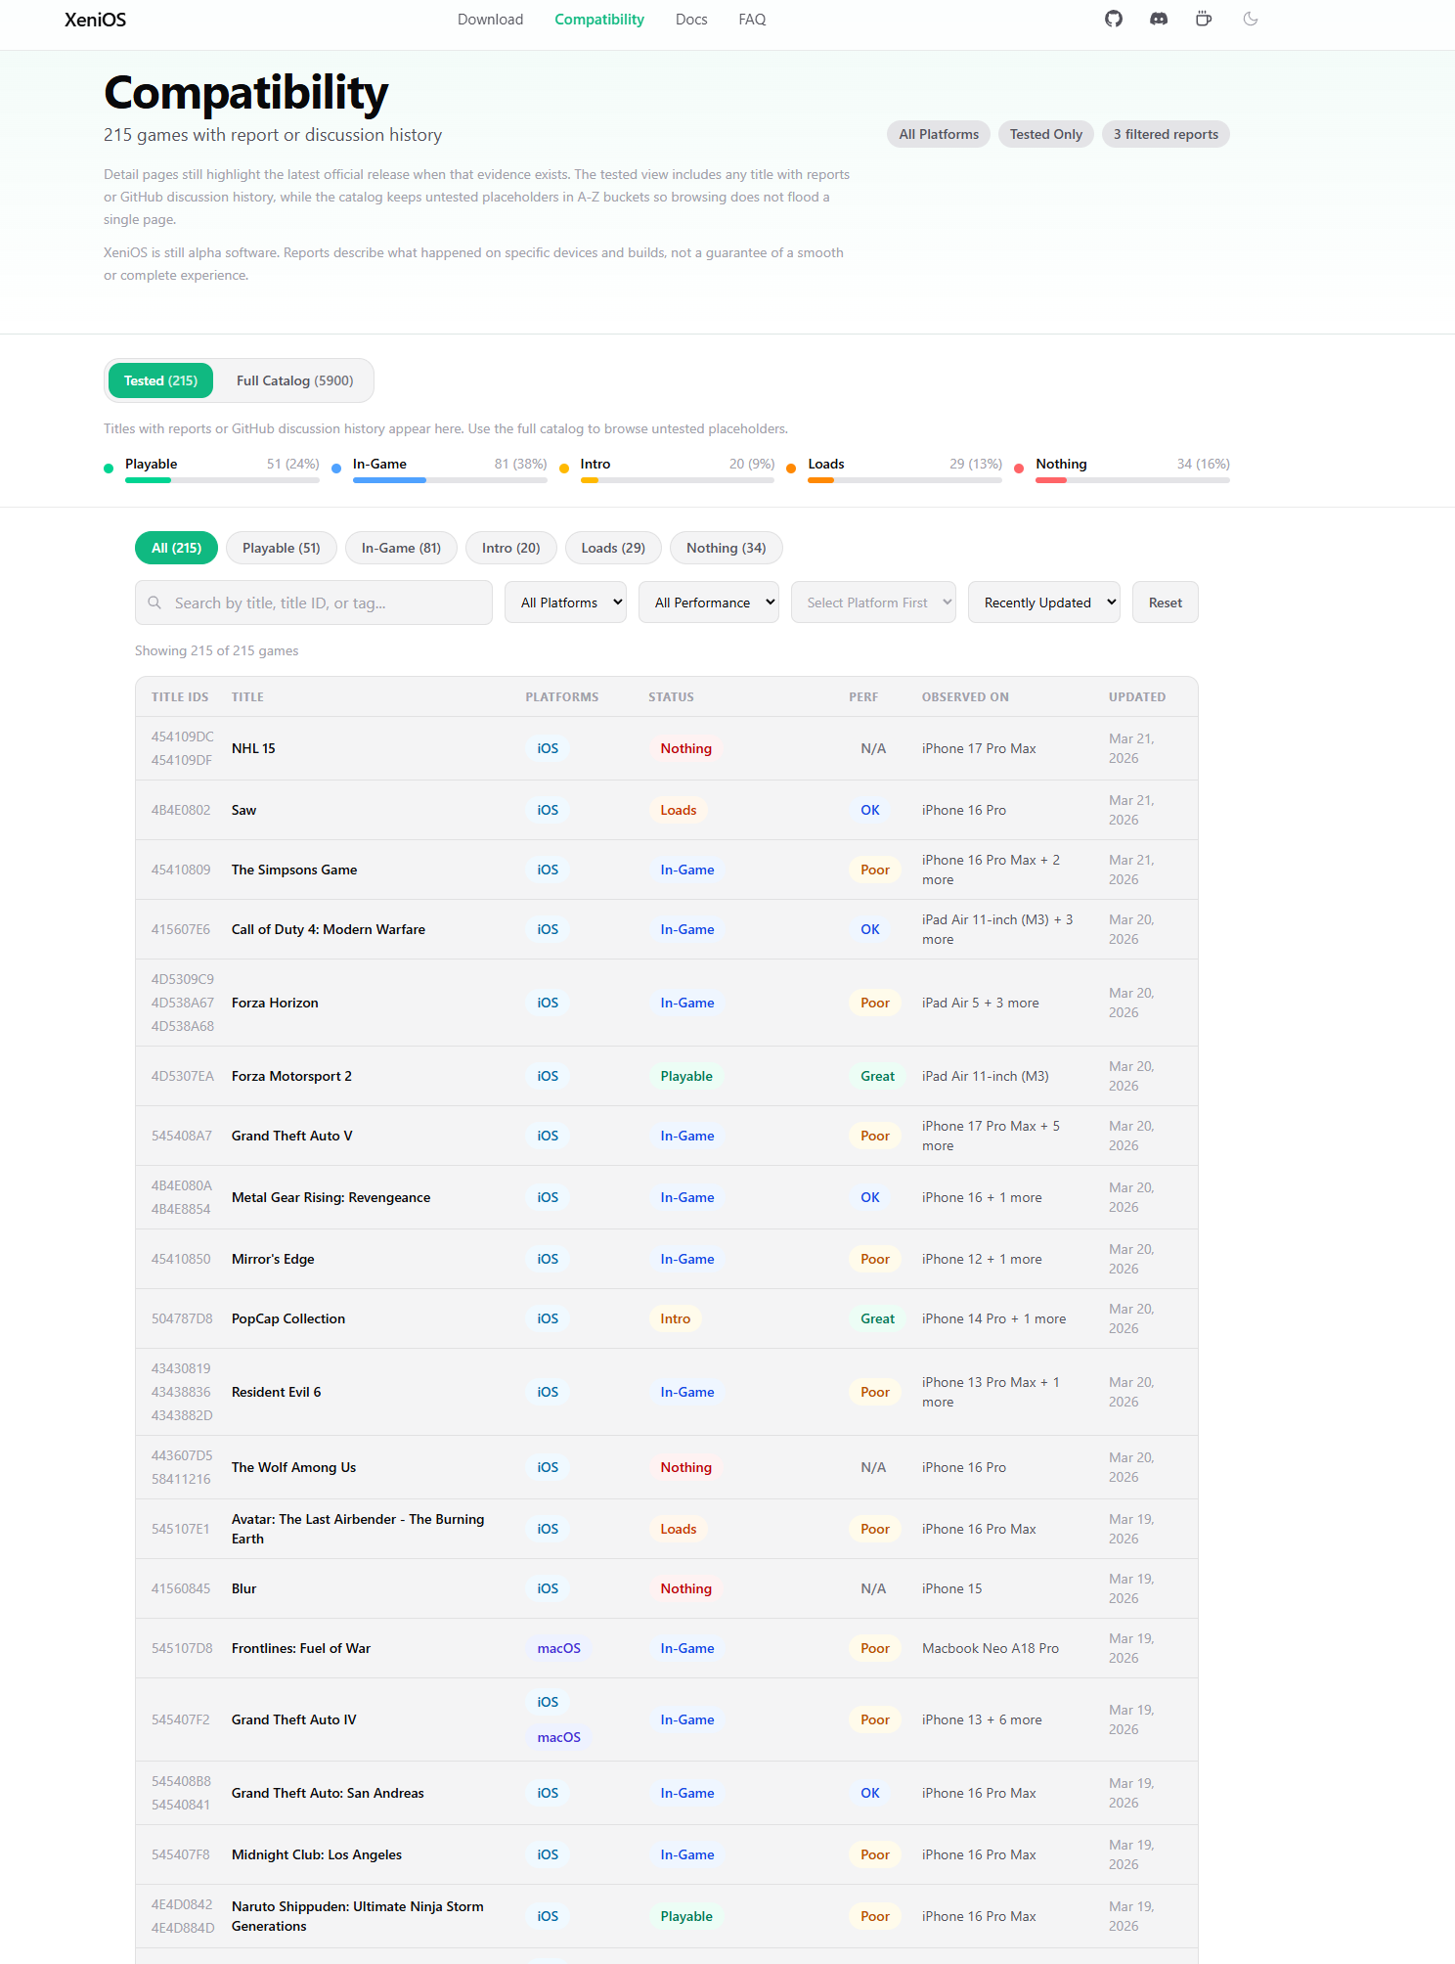Open the GitHub icon link
The image size is (1455, 1964).
pos(1114,19)
